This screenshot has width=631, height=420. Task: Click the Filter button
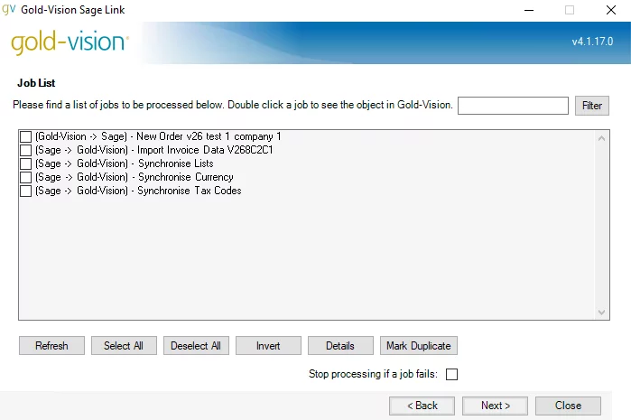592,106
